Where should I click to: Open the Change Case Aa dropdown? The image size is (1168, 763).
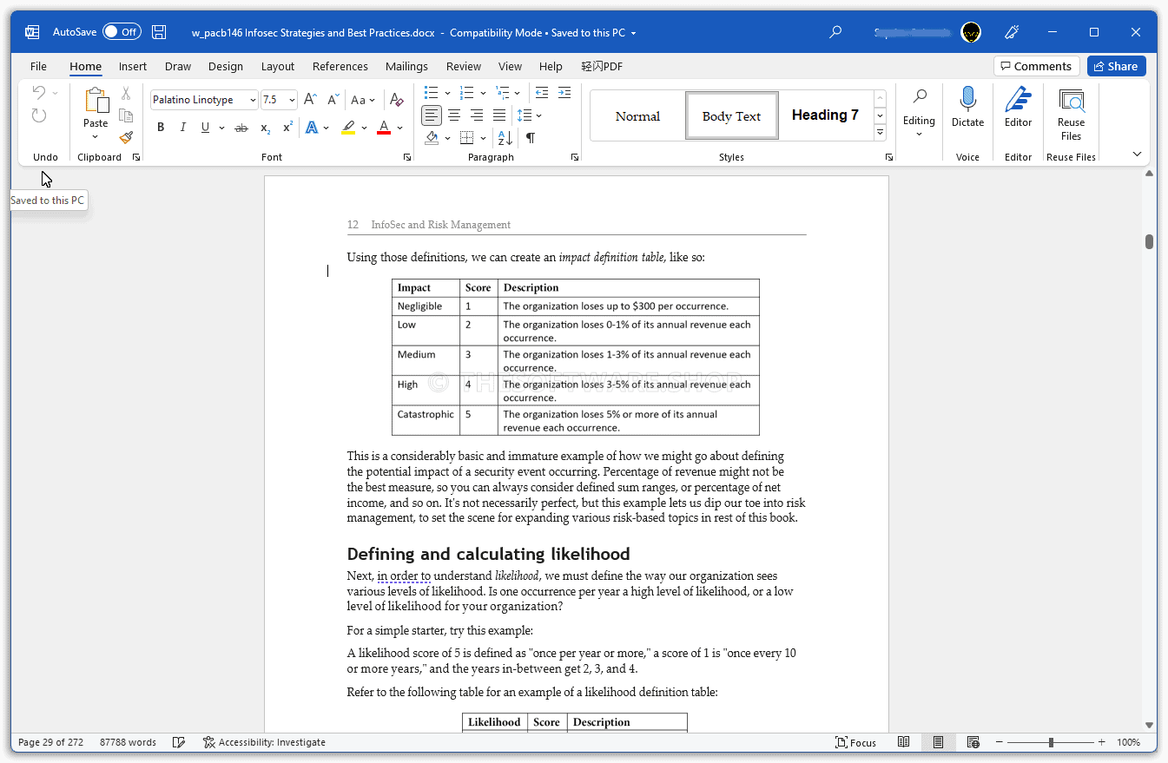(362, 100)
